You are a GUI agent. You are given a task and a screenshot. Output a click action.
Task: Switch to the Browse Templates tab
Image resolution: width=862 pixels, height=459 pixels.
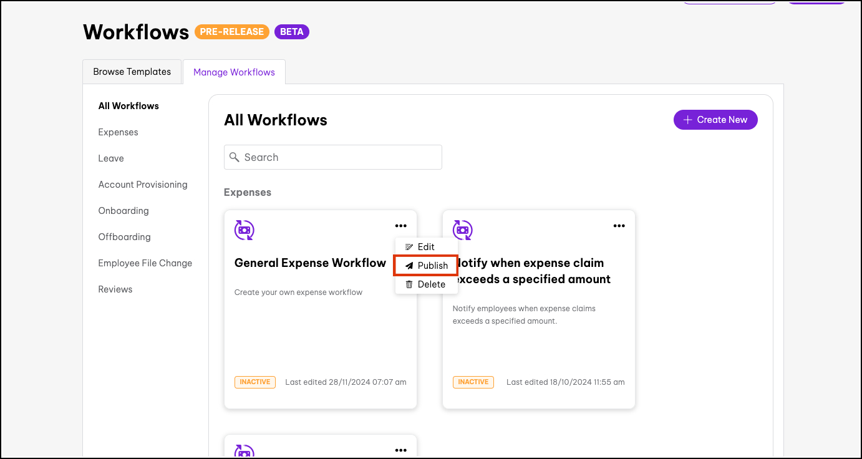point(132,72)
